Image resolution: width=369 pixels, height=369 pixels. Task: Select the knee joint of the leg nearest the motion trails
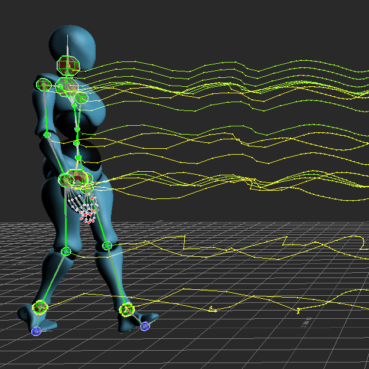107,246
